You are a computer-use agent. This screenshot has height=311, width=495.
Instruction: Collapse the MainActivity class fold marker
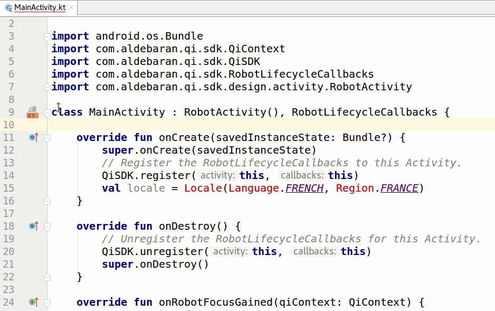pyautogui.click(x=47, y=112)
